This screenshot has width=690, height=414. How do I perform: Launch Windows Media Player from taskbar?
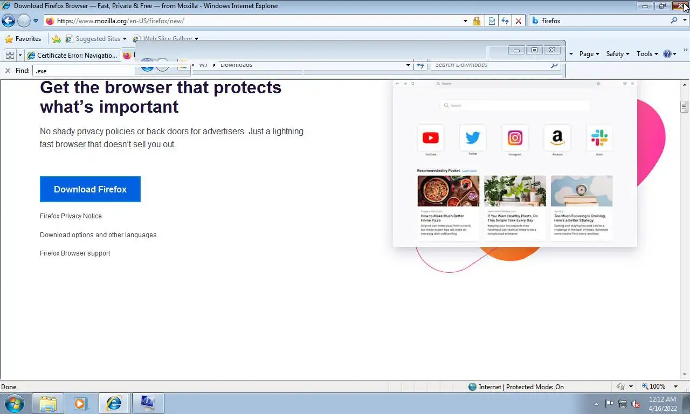[81, 403]
